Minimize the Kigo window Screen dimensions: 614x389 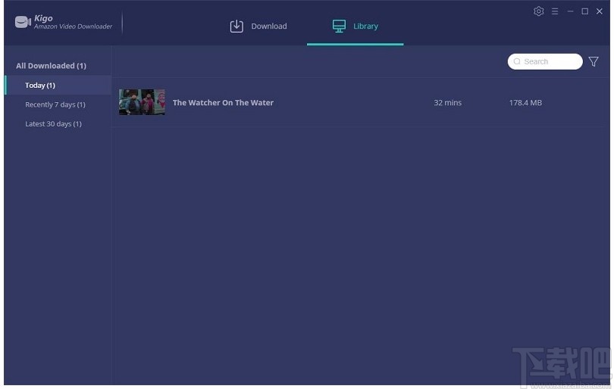point(570,11)
